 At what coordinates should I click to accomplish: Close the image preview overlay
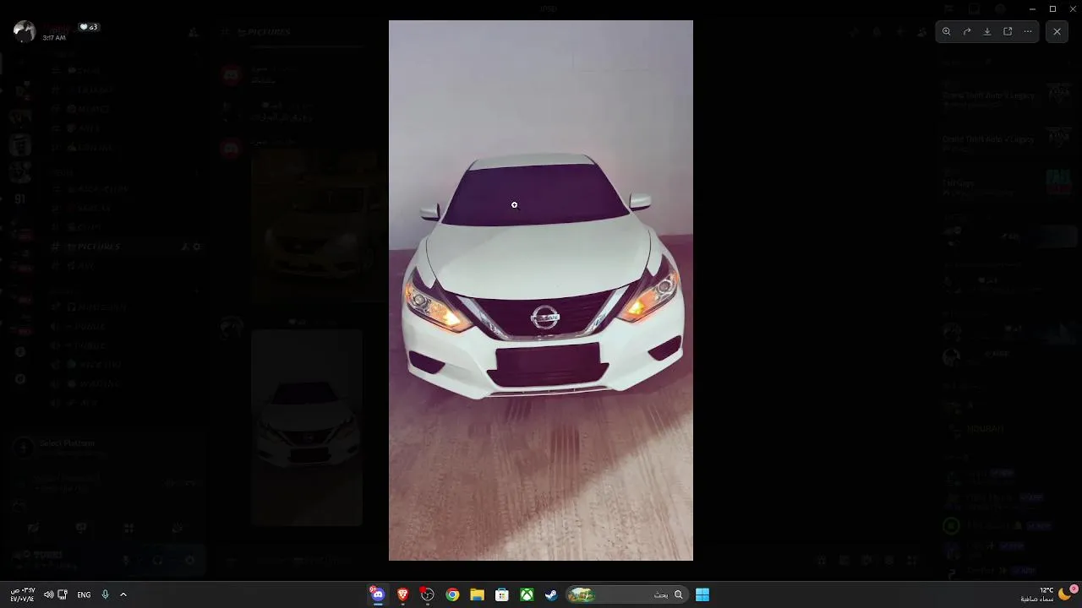tap(1057, 31)
